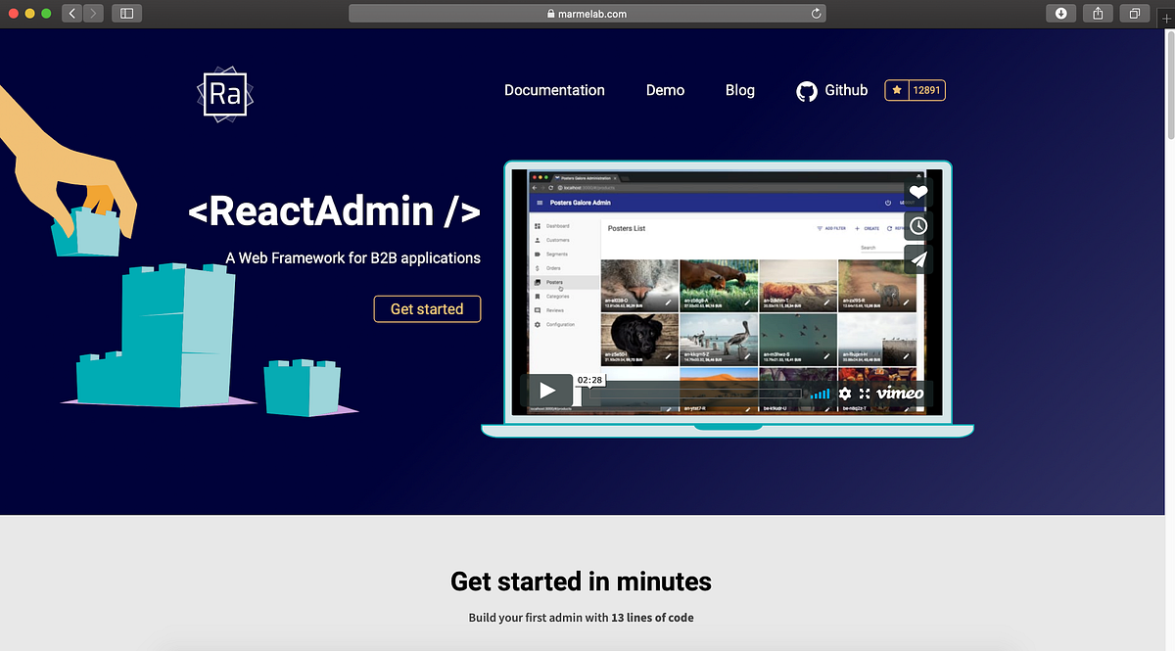Toggle fullscreen on the video player
The height and width of the screenshot is (651, 1175).
(866, 393)
